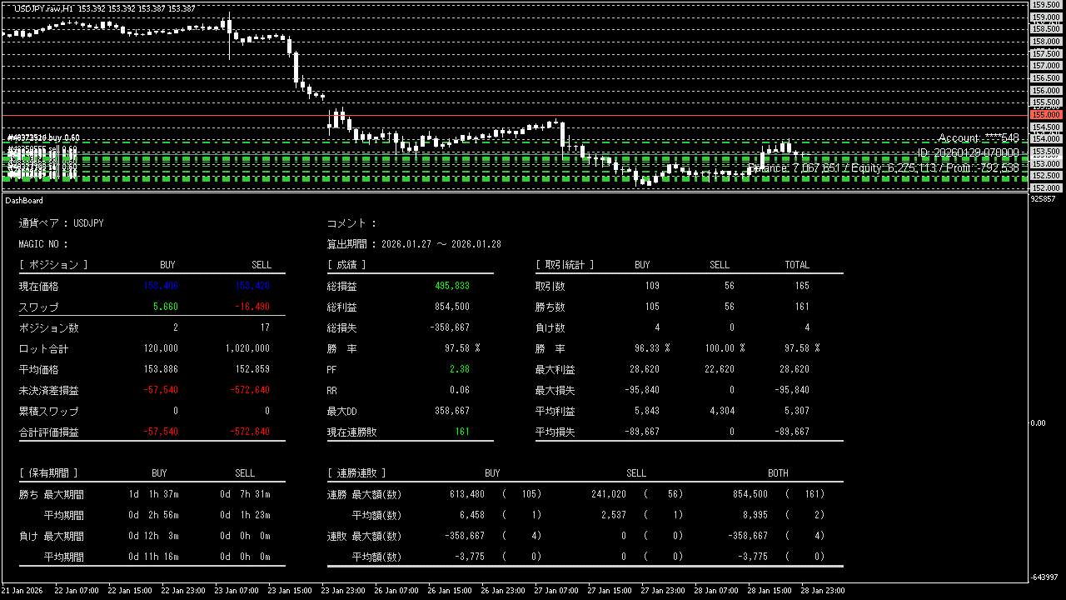
Task: Select the 通貨ペア : USDJPY label
Action: [x=61, y=223]
